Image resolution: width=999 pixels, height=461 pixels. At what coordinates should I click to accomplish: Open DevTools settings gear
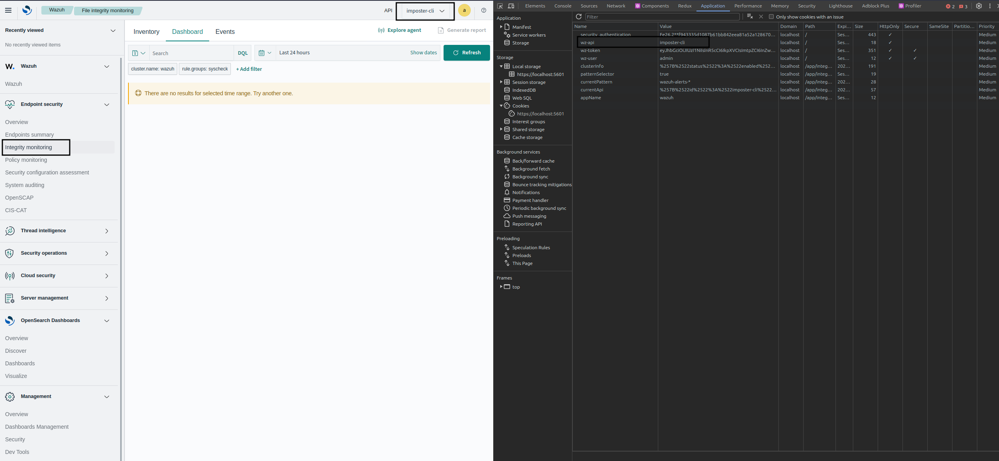(979, 6)
